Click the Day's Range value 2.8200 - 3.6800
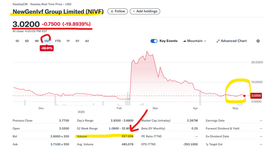The height and width of the screenshot is (148, 265). tap(122, 121)
